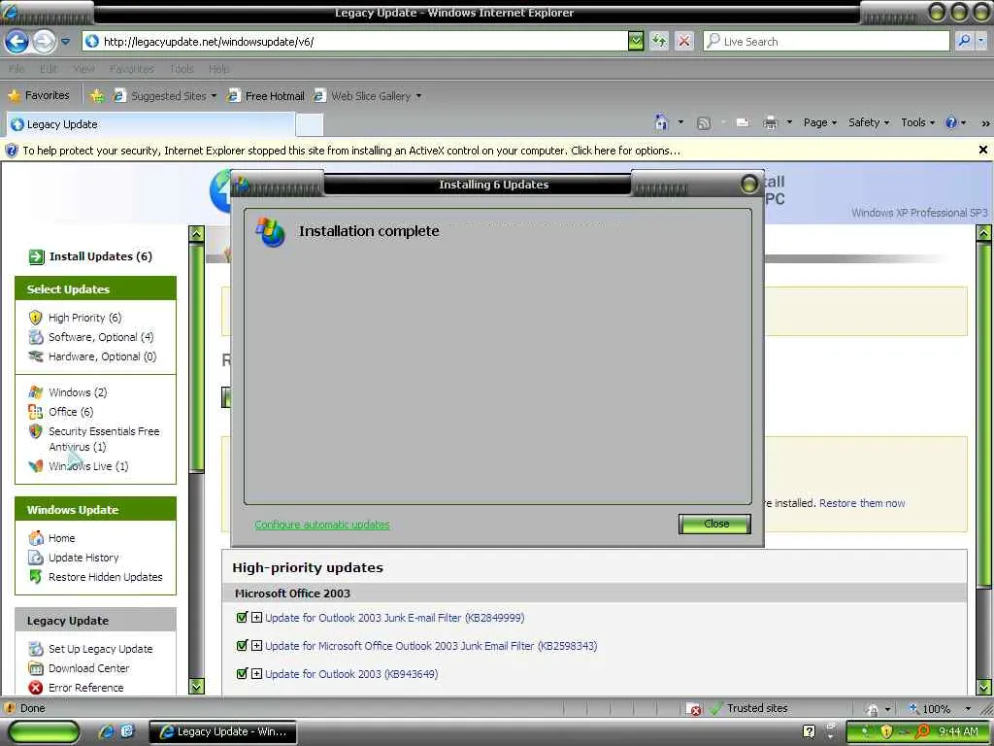Filter by Windows (2) product
Viewport: 994px width, 746px height.
point(78,392)
